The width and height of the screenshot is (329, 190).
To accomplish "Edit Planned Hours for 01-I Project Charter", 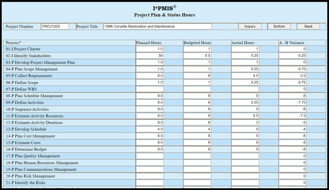I will [x=150, y=49].
